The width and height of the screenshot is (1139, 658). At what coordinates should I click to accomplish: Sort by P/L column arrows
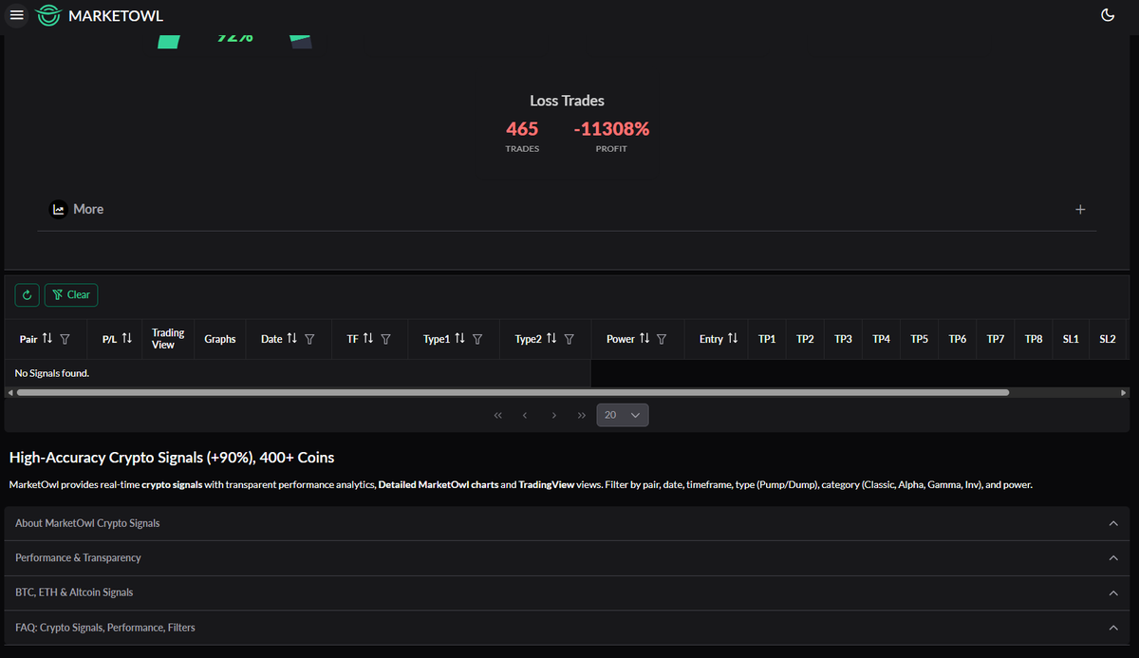(x=126, y=338)
